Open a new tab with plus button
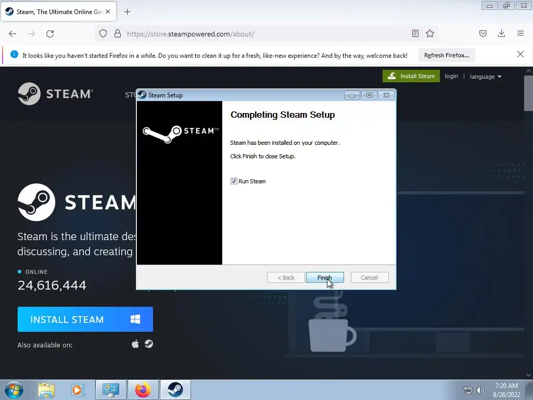 click(128, 12)
